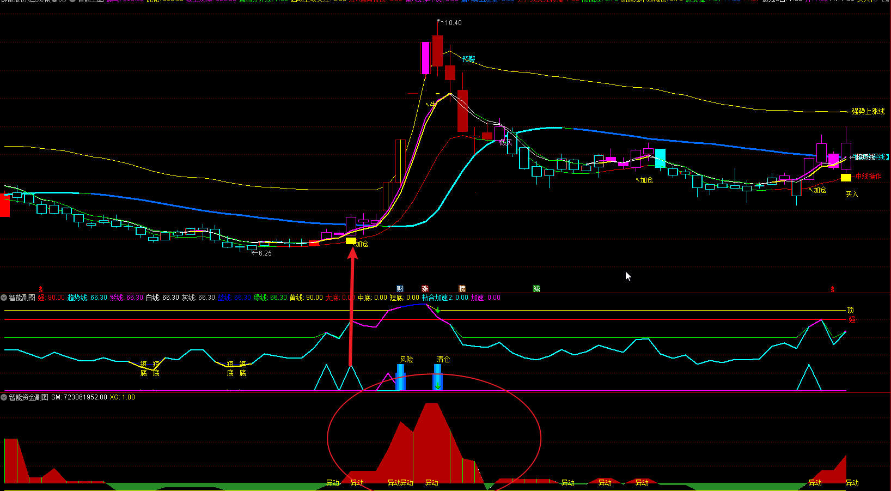This screenshot has height=491, width=891.
Task: Click the solid cyan candlestick bar
Action: point(660,157)
